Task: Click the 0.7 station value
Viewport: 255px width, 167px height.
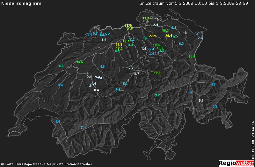Action: 137,74
